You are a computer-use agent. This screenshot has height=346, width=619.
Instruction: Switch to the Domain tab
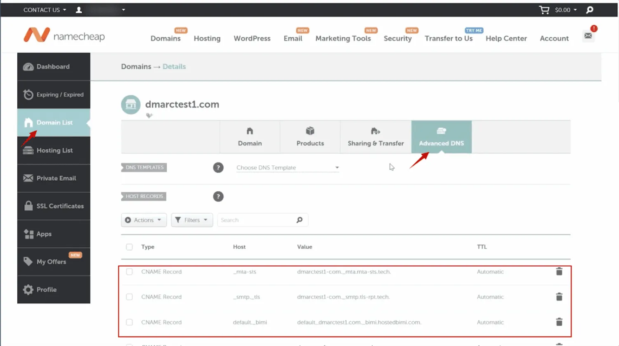click(x=250, y=137)
